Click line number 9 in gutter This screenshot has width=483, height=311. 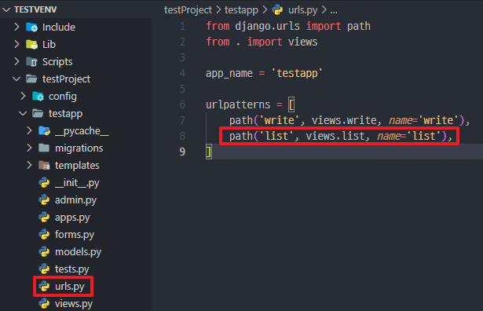[x=182, y=152]
